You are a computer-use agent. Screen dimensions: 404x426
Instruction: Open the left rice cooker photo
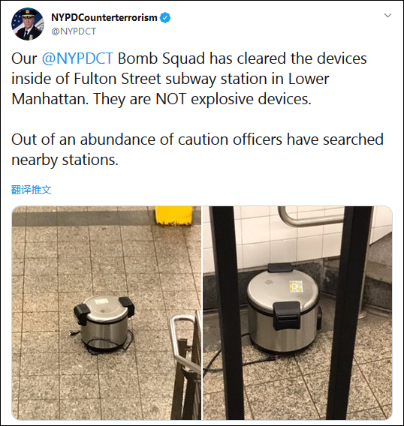pyautogui.click(x=107, y=313)
